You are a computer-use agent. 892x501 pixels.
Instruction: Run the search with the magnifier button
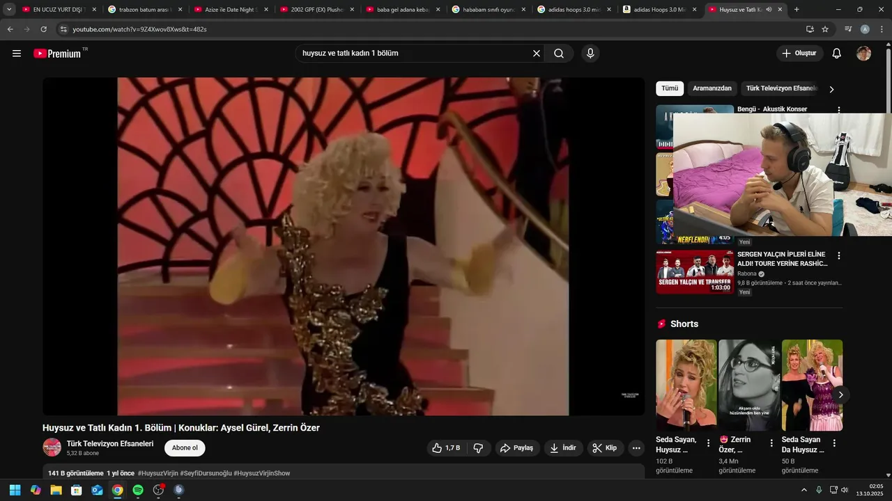(x=559, y=54)
